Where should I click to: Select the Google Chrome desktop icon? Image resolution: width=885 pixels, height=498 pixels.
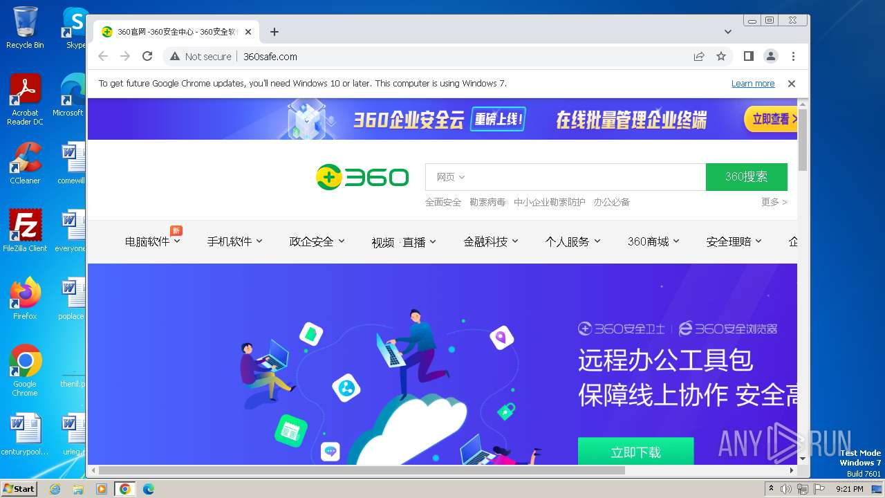pos(25,370)
